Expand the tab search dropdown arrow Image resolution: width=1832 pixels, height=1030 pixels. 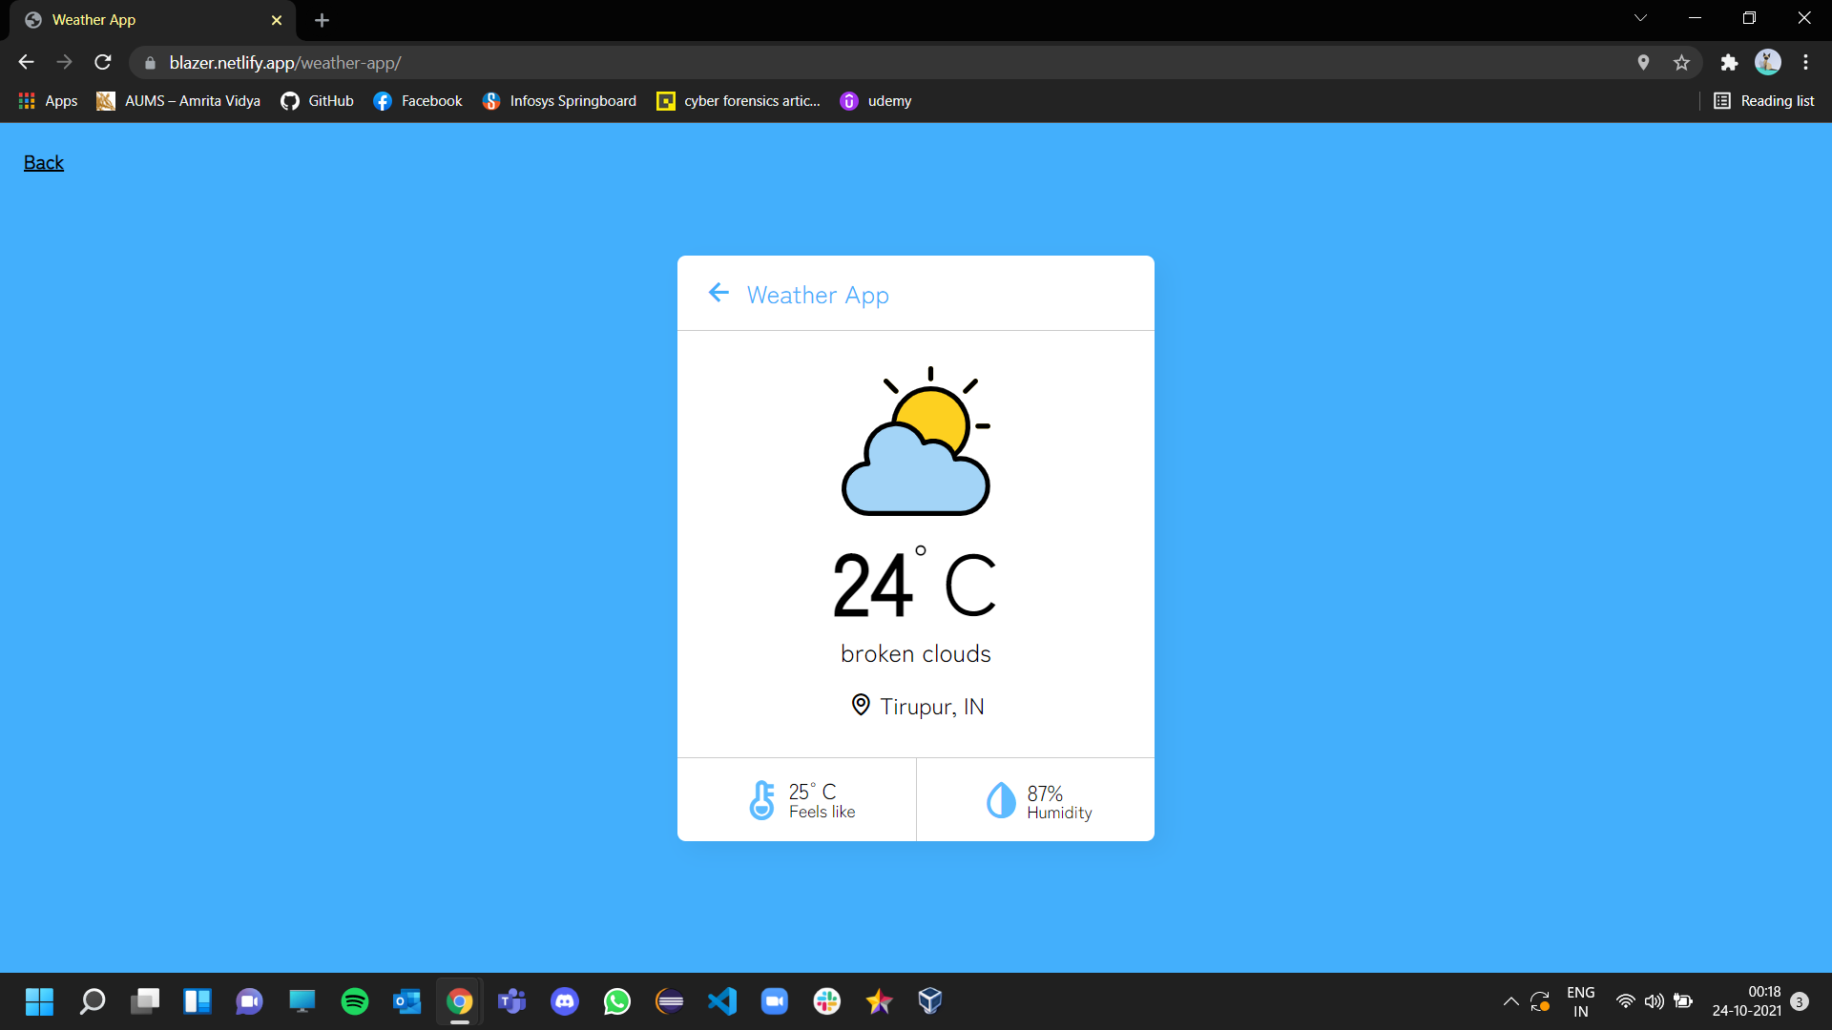pos(1640,18)
